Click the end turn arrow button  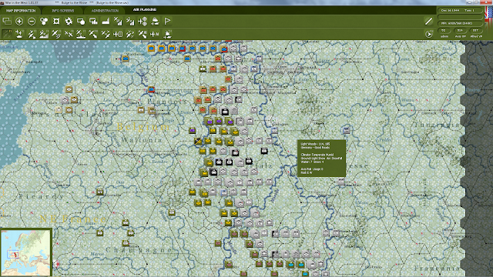pyautogui.click(x=429, y=34)
